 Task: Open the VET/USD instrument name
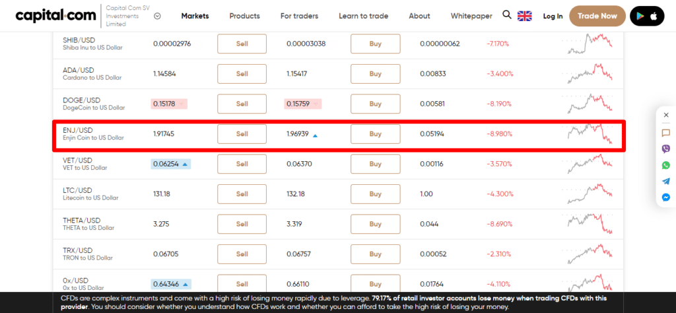tap(78, 160)
